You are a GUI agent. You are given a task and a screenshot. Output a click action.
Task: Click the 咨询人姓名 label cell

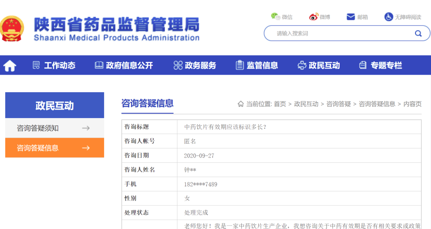click(150, 170)
